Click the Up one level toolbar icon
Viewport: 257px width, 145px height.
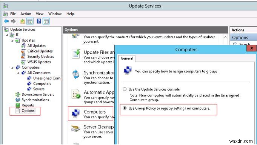[x=23, y=21]
